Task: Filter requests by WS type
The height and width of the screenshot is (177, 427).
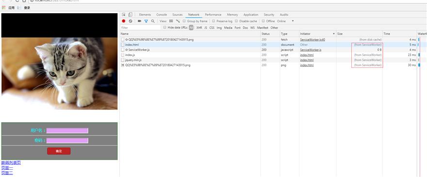Action: 252,28
